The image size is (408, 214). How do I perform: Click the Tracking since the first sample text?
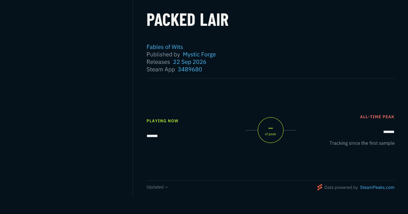click(x=362, y=143)
